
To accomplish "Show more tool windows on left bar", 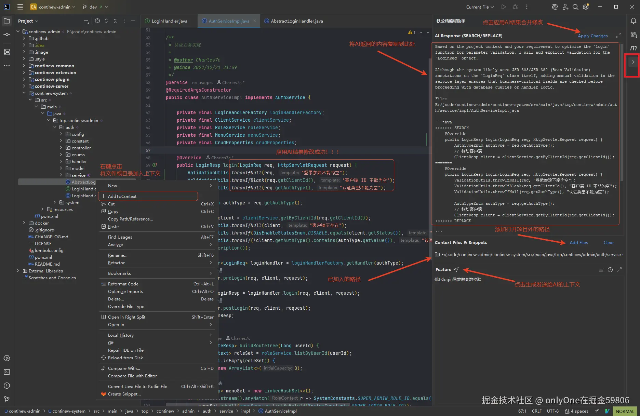I will point(6,65).
